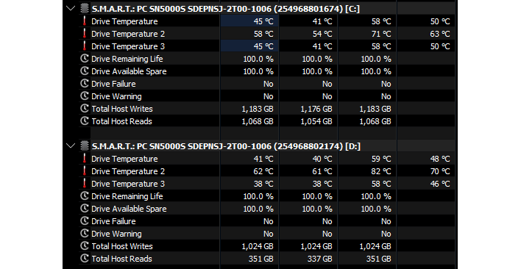Select C: drive 'Drive Warning' label

[x=116, y=96]
